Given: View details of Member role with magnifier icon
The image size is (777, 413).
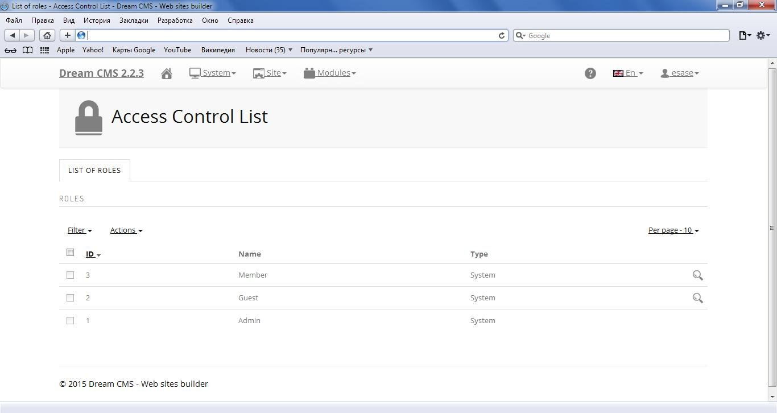Looking at the screenshot, I should 697,275.
